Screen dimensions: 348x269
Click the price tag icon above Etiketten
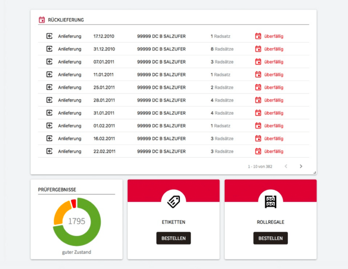[x=173, y=202]
